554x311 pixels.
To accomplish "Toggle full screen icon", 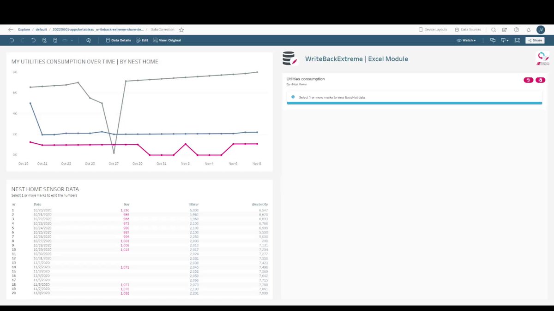I will (518, 41).
